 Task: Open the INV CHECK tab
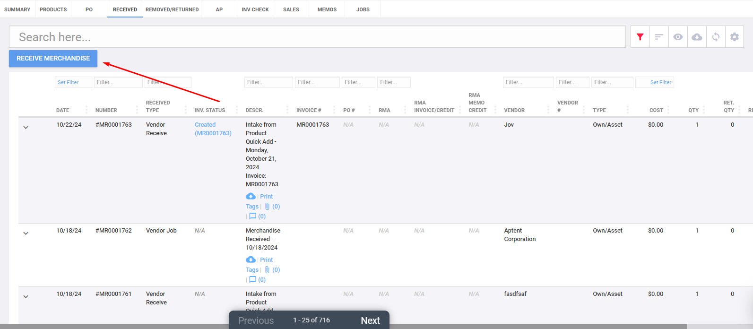tap(255, 9)
